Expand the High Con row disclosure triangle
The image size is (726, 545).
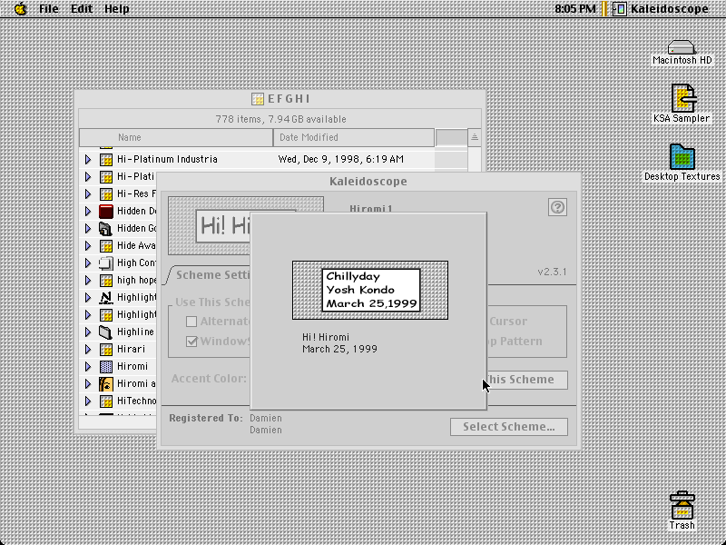tap(88, 263)
